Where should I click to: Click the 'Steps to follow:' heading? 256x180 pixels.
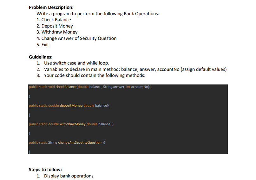[x=45, y=170]
